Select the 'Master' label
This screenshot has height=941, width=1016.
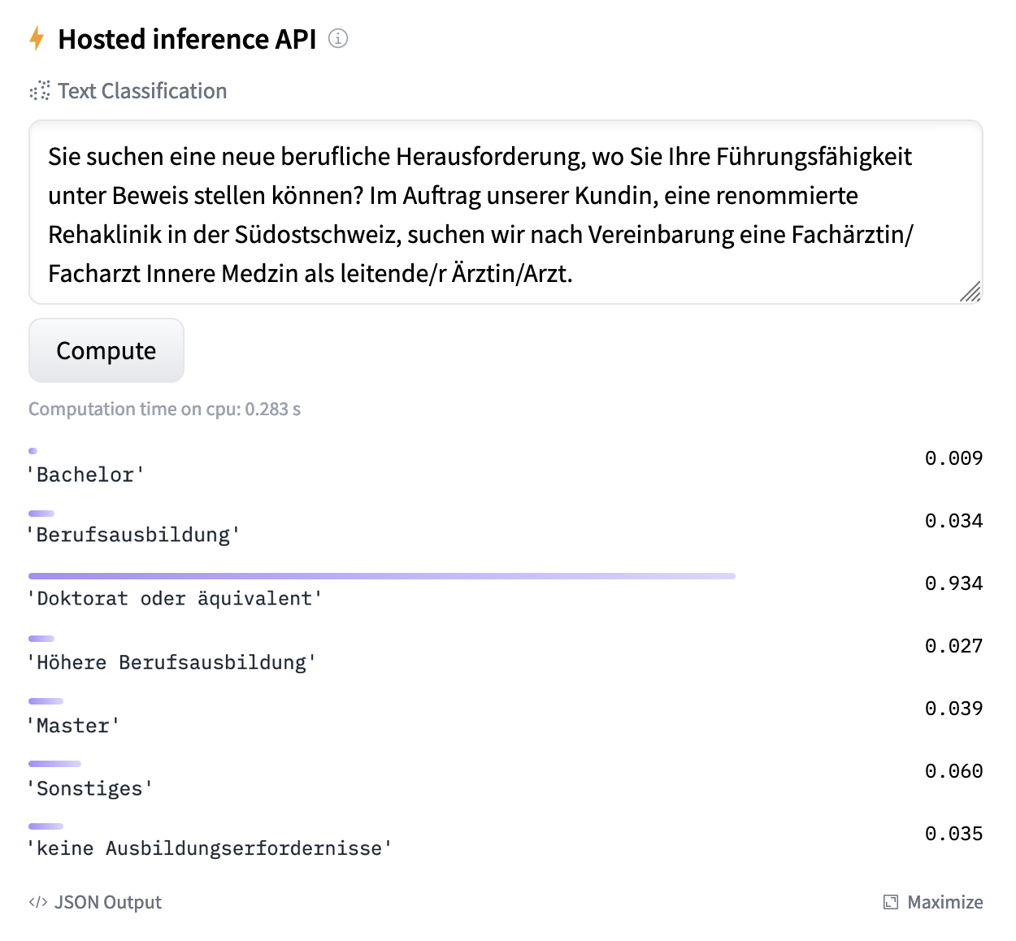pos(73,726)
